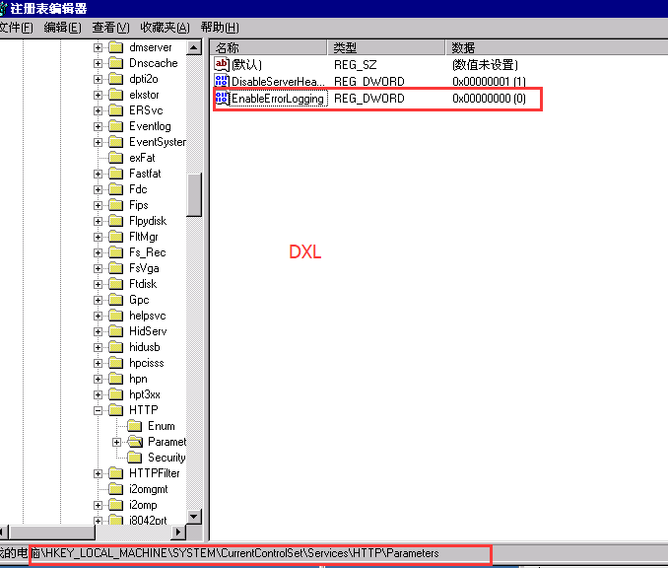Expand the Parameters subkey node
The image size is (668, 568).
116,442
